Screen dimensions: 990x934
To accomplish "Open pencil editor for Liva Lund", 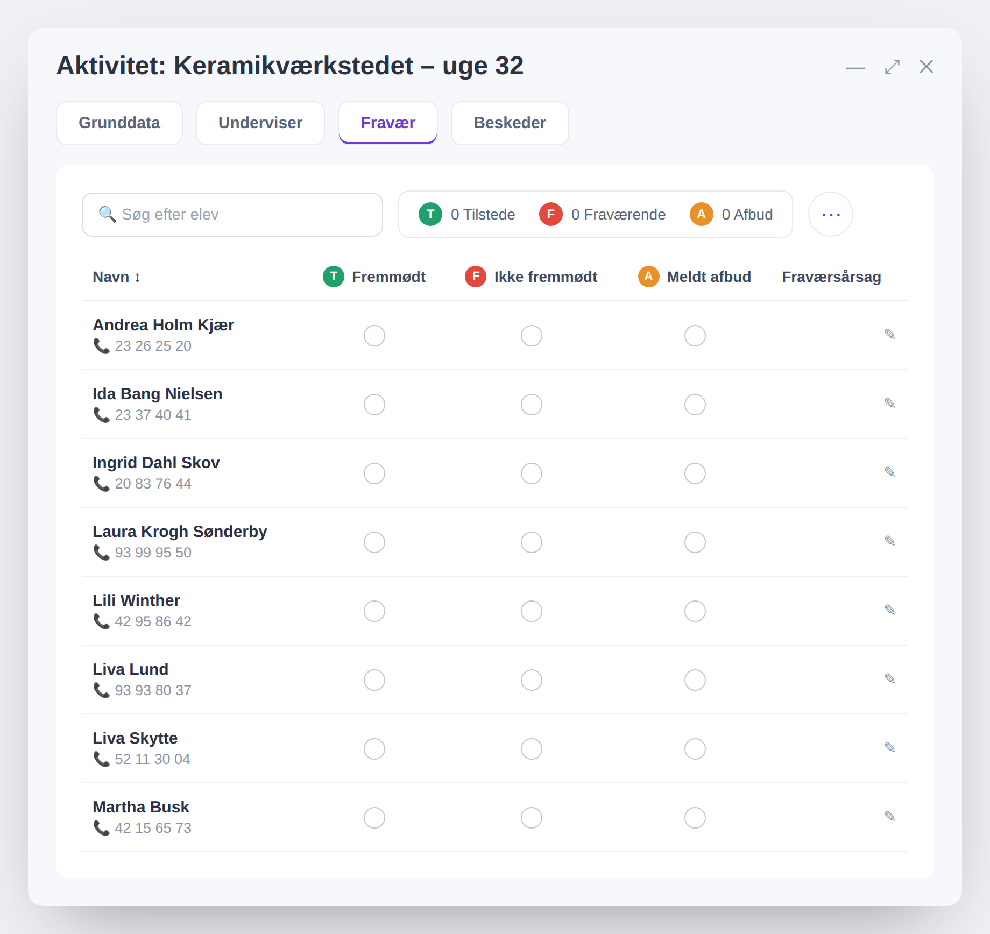I will click(x=889, y=678).
